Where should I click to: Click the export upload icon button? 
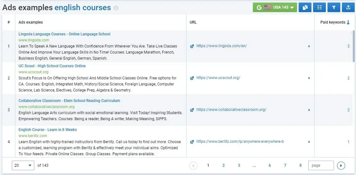348,7
